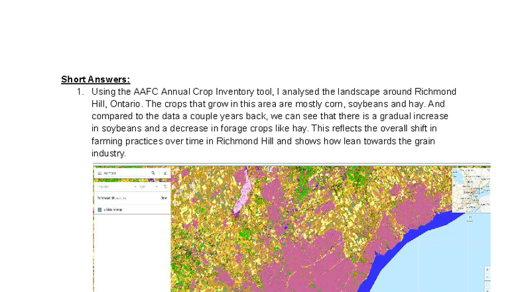This screenshot has width=520, height=292.
Task: Click the overview minimap thumbnail
Action: point(471,189)
